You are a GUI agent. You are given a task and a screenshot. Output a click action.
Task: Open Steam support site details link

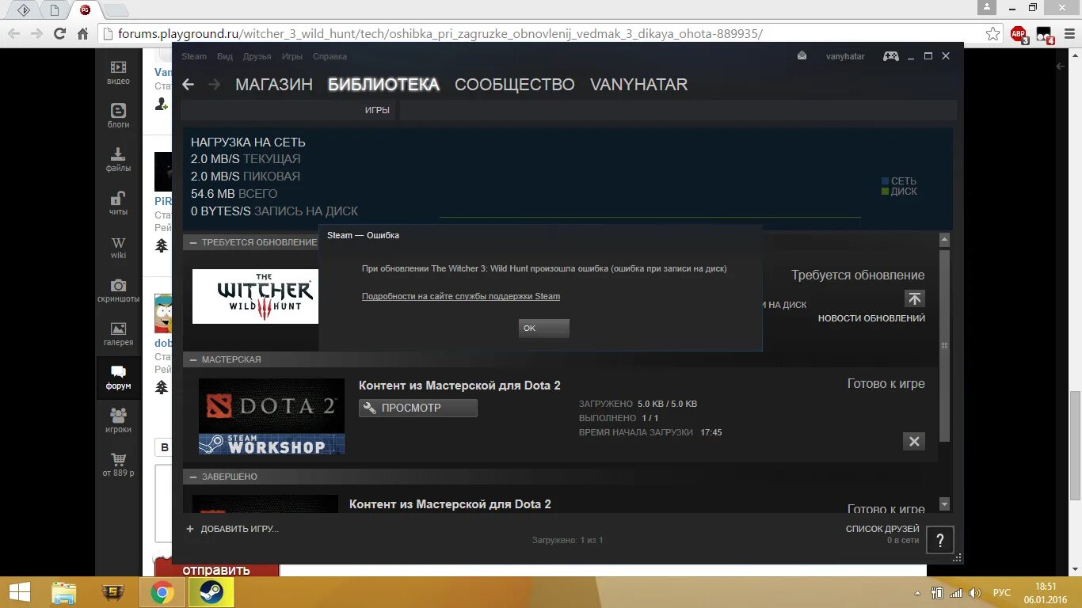coord(461,296)
